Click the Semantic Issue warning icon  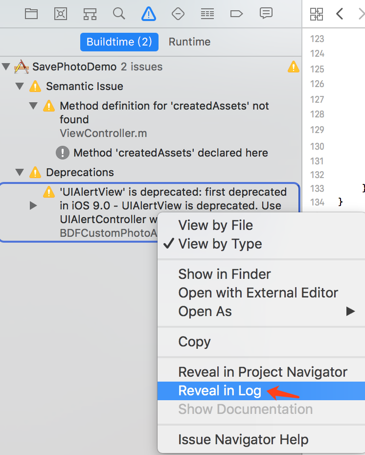35,86
